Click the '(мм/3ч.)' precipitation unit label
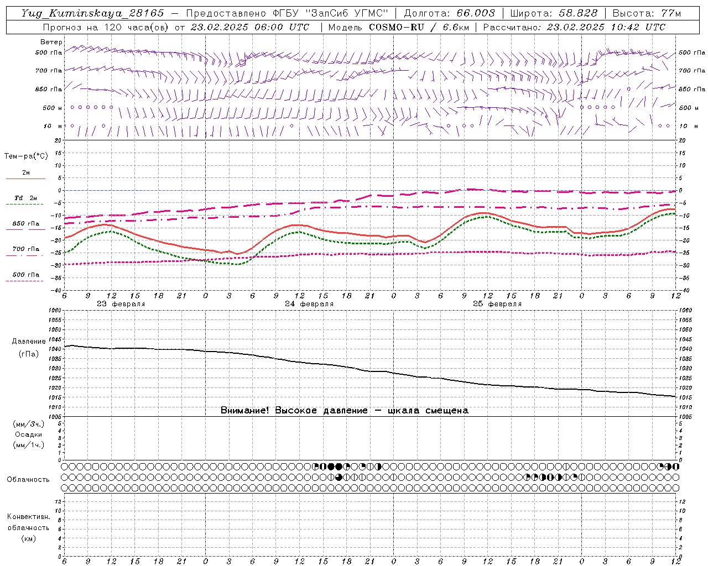 point(28,424)
